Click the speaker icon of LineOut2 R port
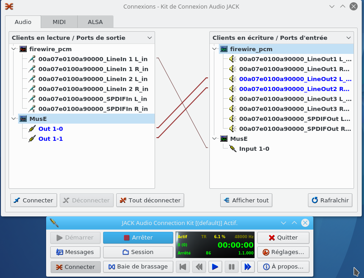 (x=232, y=89)
